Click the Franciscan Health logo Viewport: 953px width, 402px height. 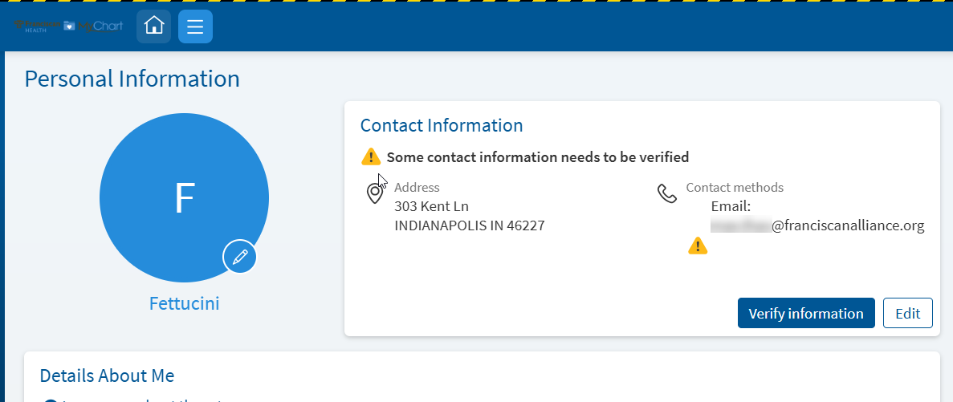click(x=36, y=26)
